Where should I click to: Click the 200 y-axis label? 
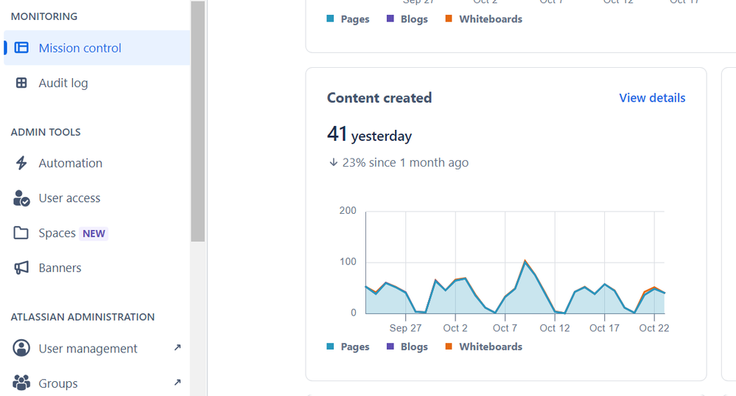[x=348, y=210]
